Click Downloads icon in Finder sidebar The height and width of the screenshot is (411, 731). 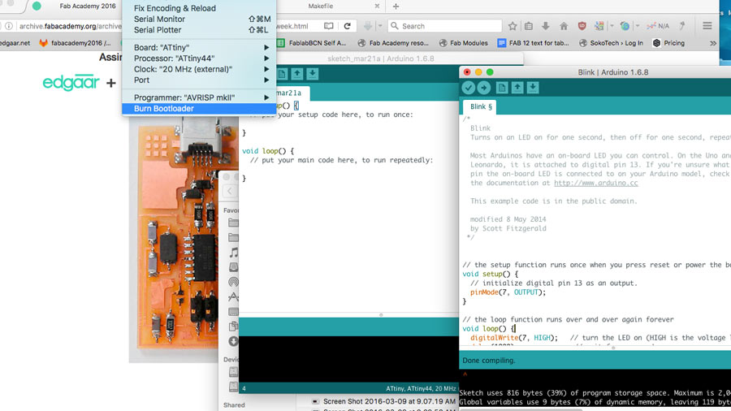[234, 342]
